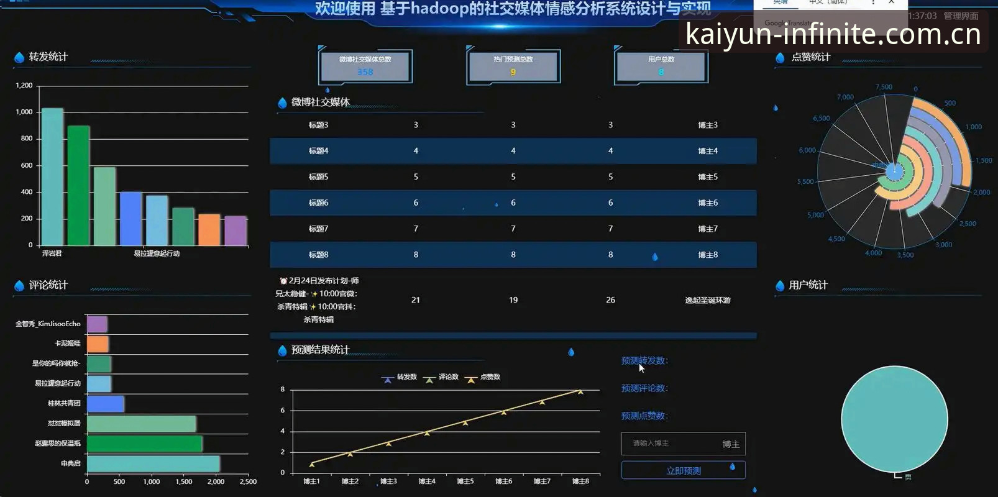
Task: Click the 2月24日发布计划 post title cell
Action: [318, 300]
